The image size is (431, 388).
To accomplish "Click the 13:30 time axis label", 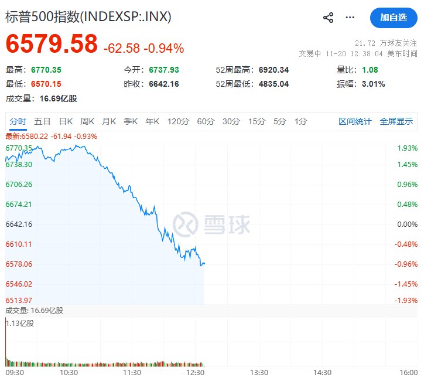I will click(x=259, y=373).
